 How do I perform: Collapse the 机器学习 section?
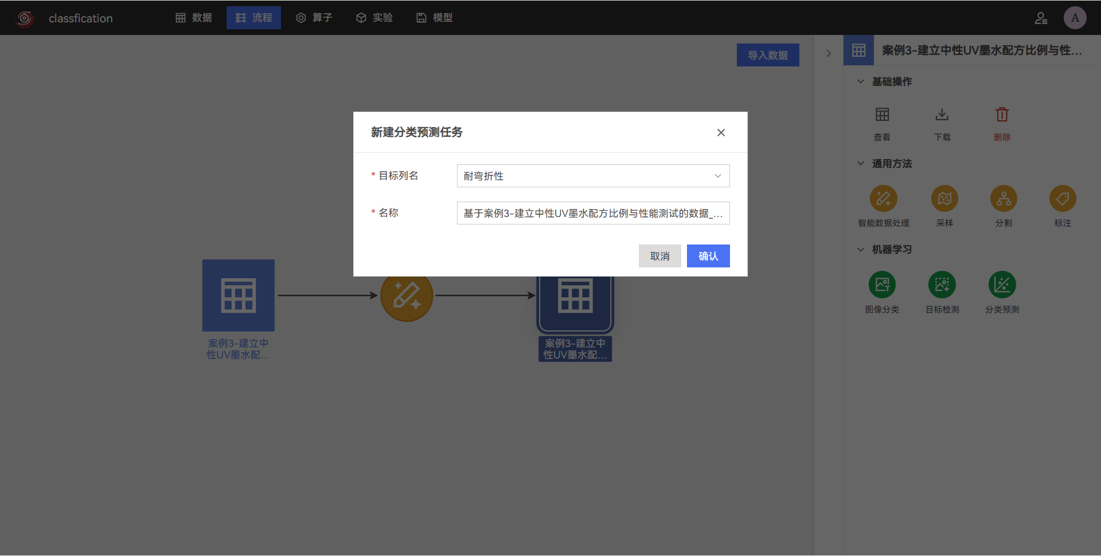pos(860,249)
